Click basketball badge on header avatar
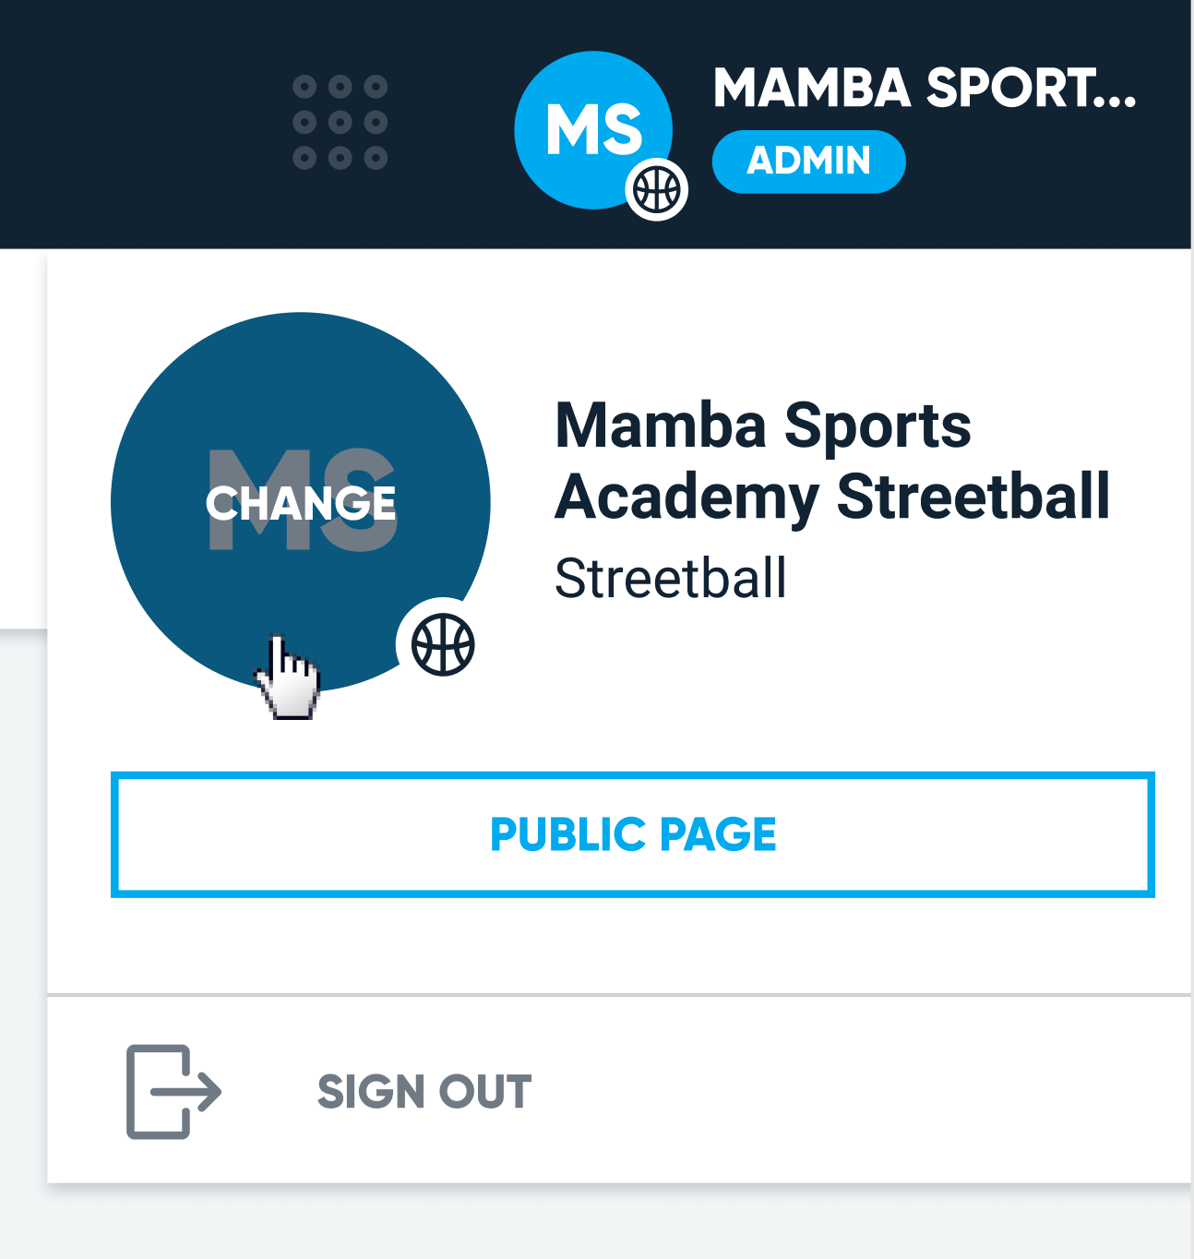Viewport: 1194px width, 1259px height. coord(657,190)
